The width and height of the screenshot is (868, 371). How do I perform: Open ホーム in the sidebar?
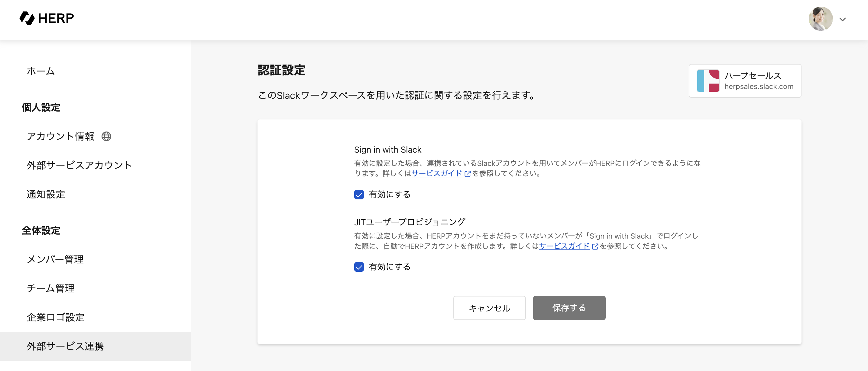click(x=41, y=71)
